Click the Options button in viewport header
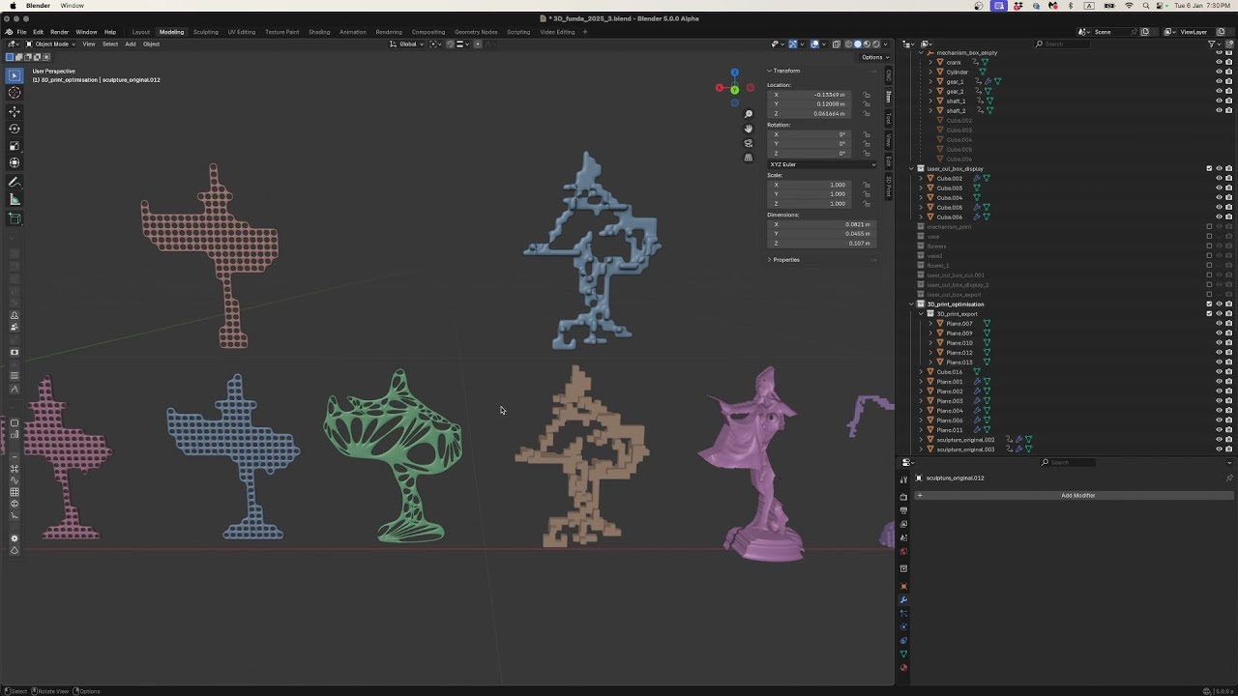 pos(873,57)
